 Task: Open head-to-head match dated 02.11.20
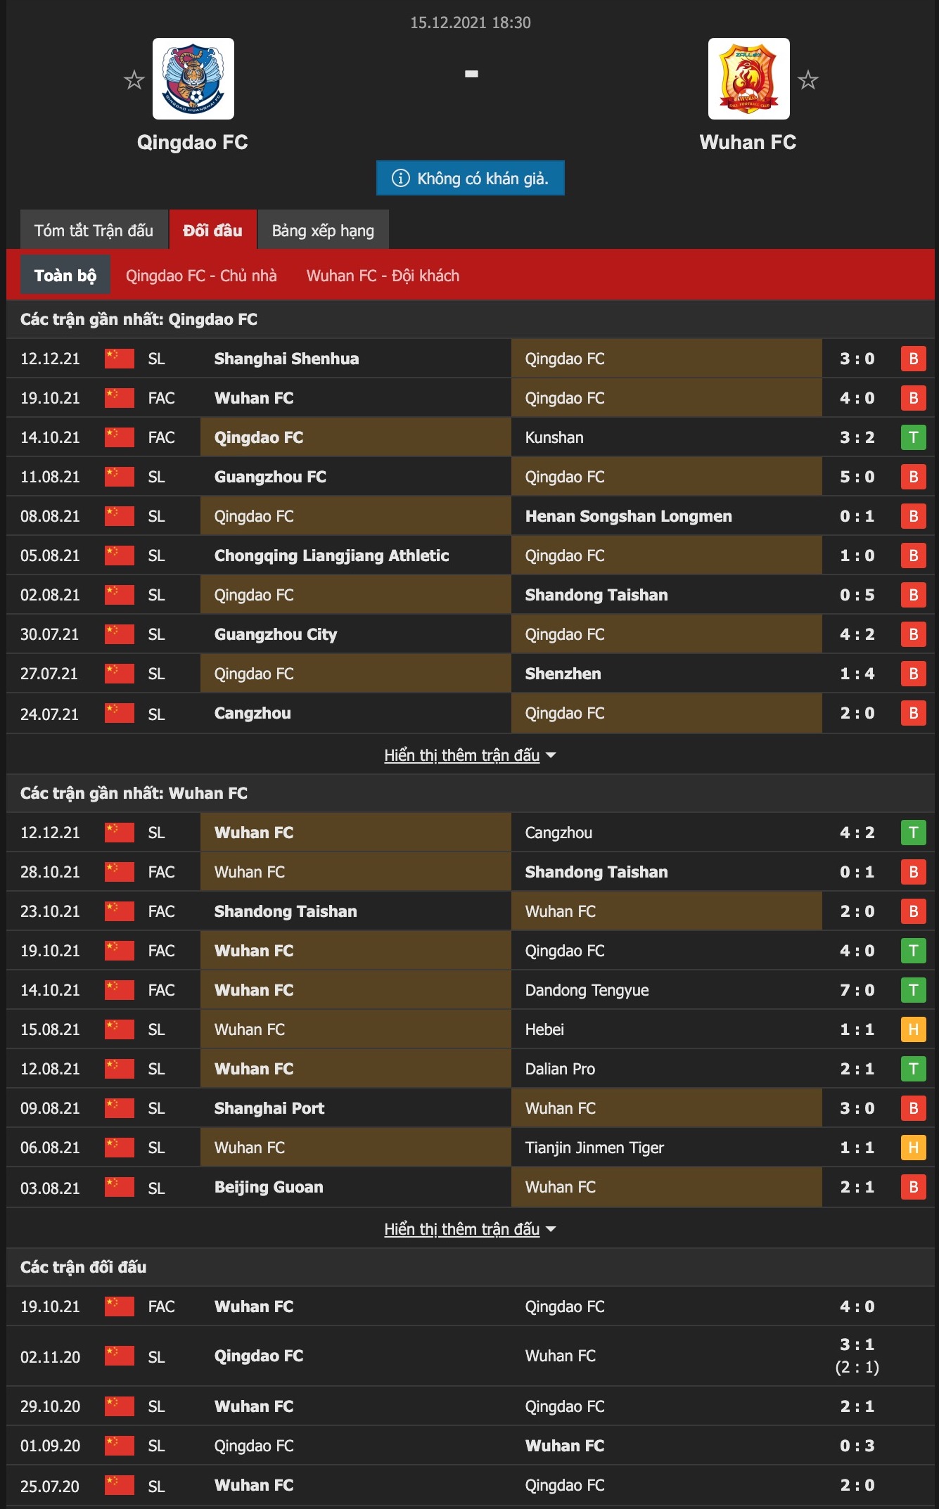[470, 1356]
